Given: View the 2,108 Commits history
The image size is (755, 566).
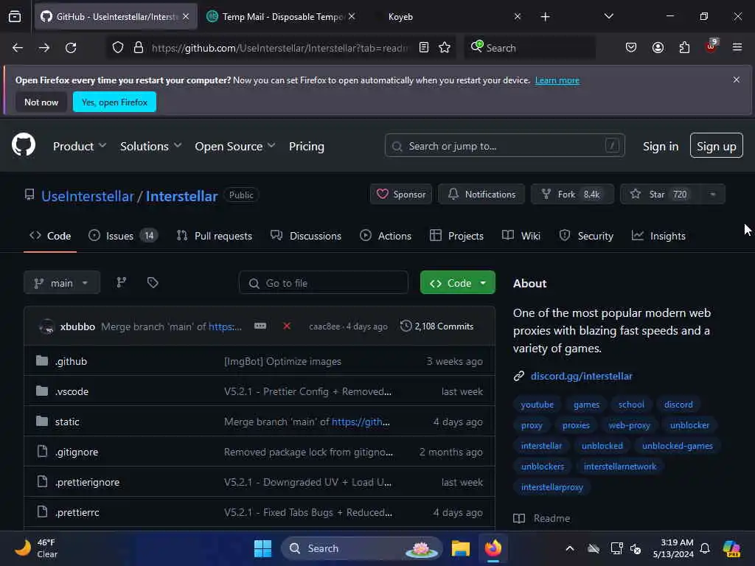Looking at the screenshot, I should coord(436,326).
